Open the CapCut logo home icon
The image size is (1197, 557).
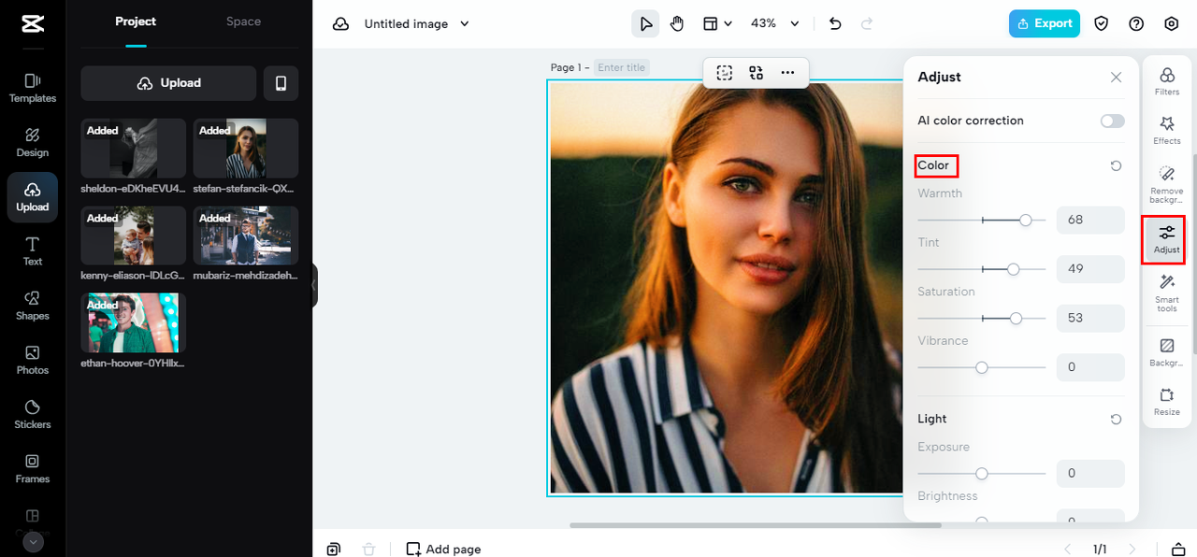[x=32, y=23]
